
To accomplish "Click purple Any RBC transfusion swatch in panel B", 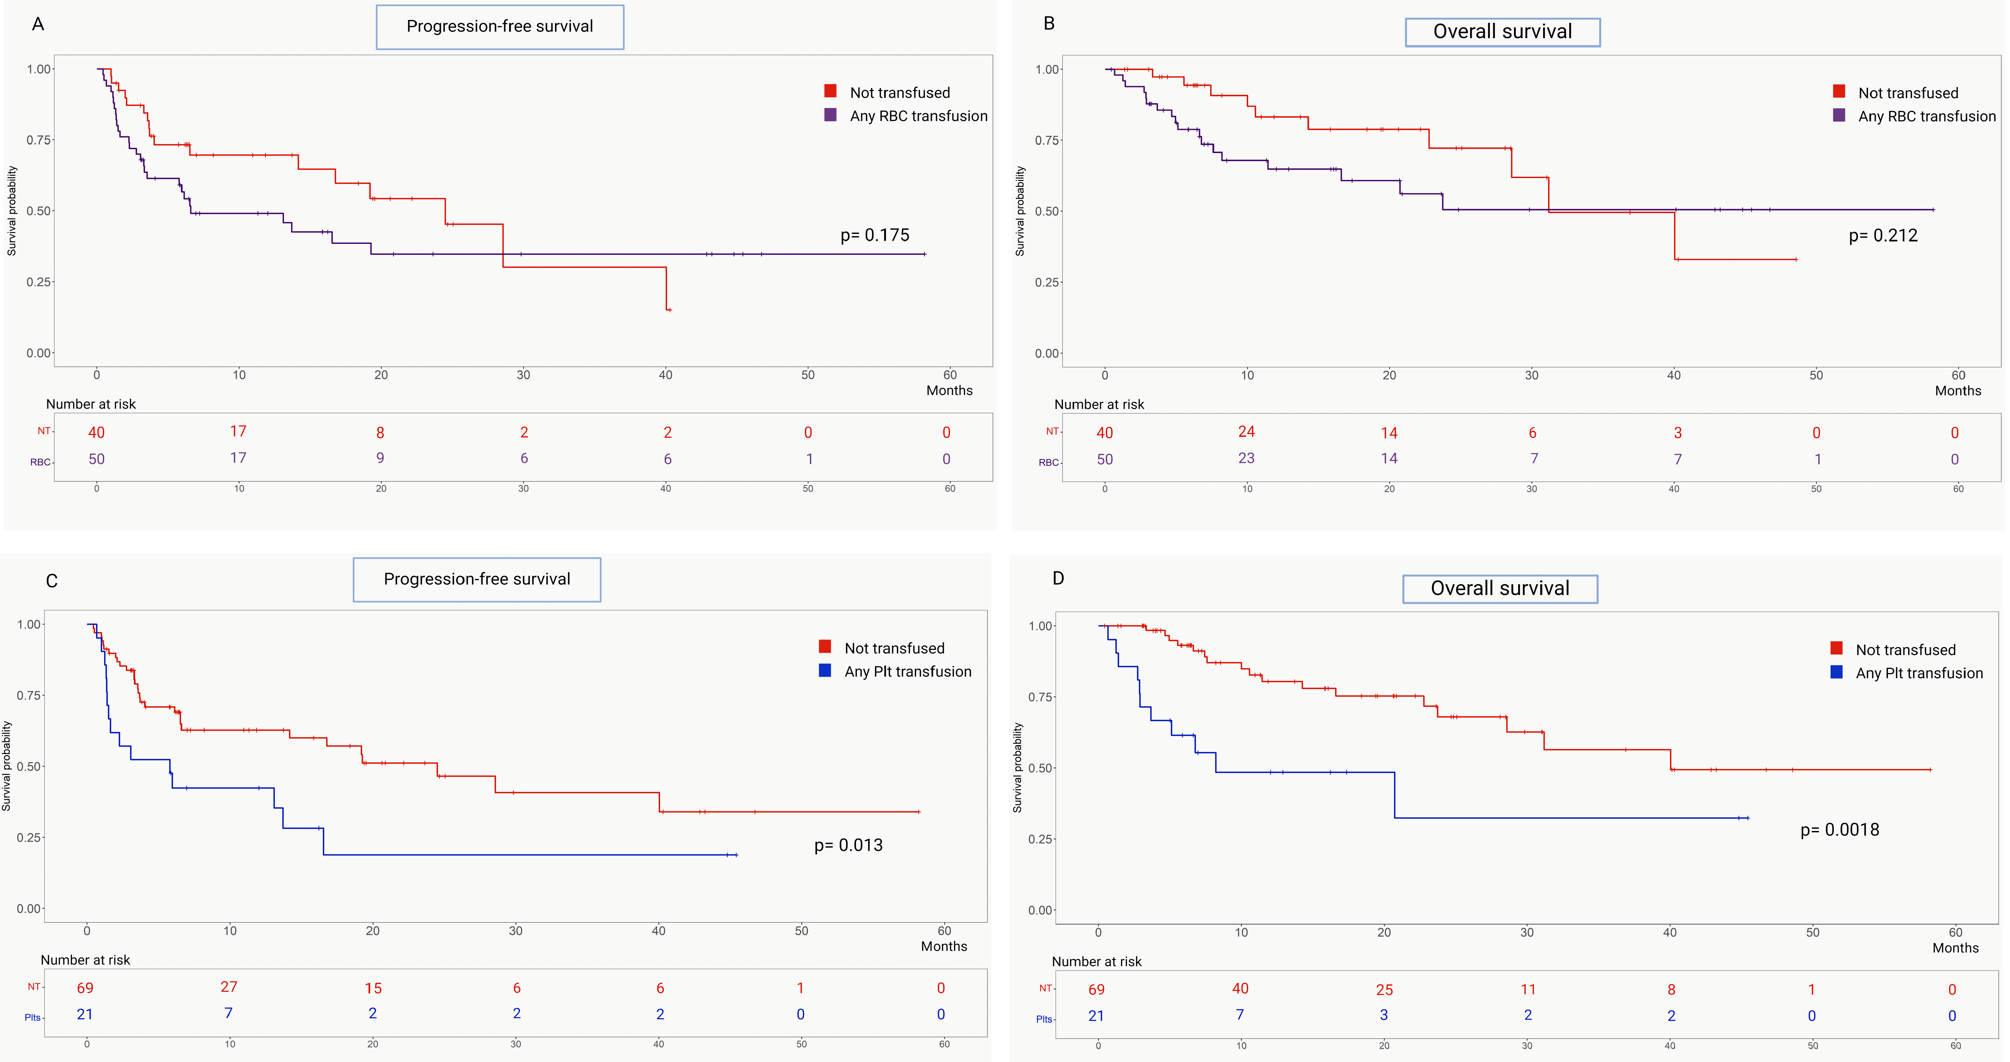I will [1839, 115].
